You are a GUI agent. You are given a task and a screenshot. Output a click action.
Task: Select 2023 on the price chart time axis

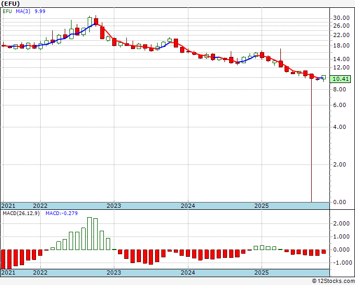(x=114, y=206)
